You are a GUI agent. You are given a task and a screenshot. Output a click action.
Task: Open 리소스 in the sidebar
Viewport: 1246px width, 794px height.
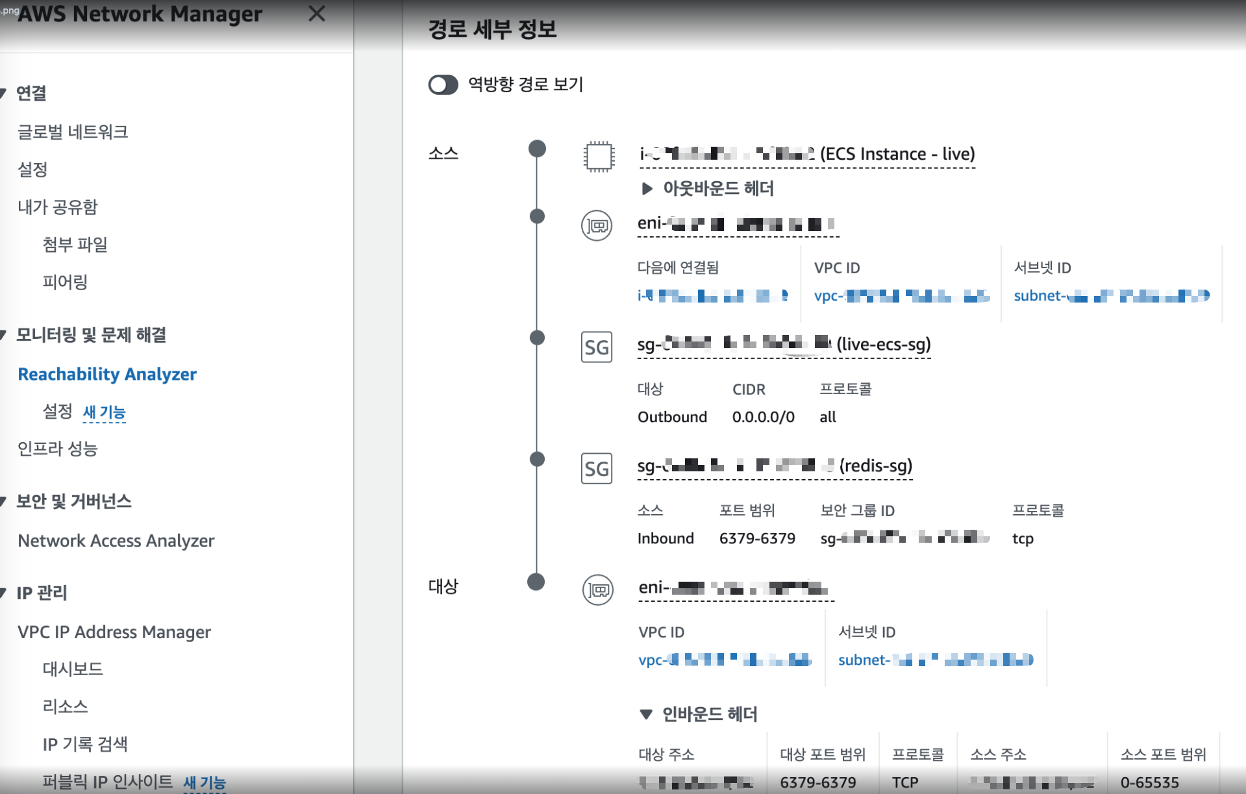click(65, 706)
